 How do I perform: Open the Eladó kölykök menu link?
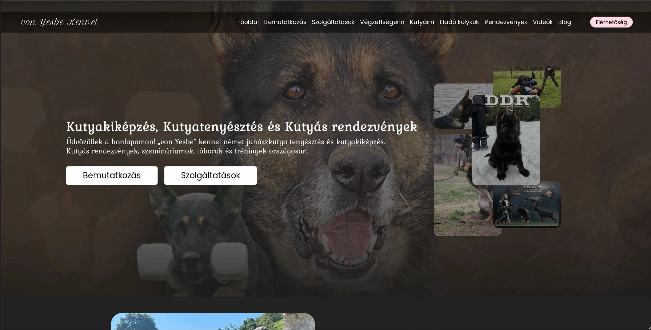click(459, 22)
